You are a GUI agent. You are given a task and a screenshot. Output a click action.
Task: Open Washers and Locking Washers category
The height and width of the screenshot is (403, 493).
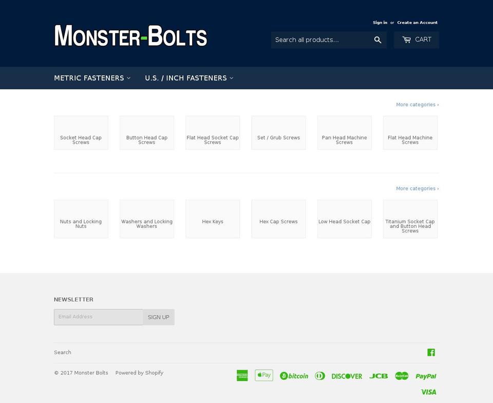[147, 219]
